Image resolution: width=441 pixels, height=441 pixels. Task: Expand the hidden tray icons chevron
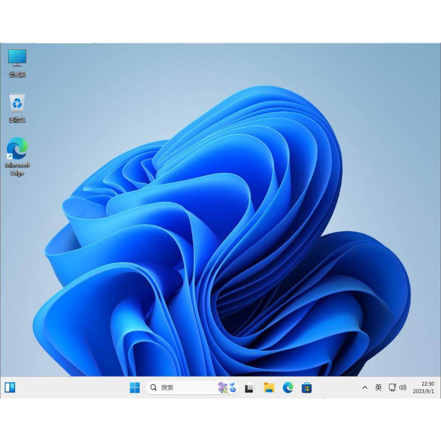365,387
